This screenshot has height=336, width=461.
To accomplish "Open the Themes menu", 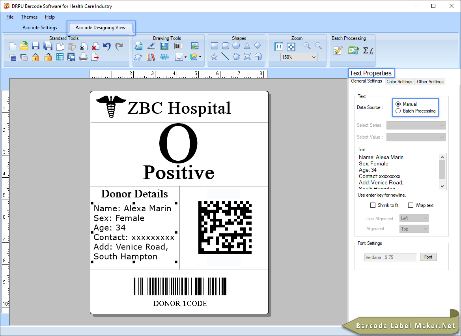I will 29,17.
